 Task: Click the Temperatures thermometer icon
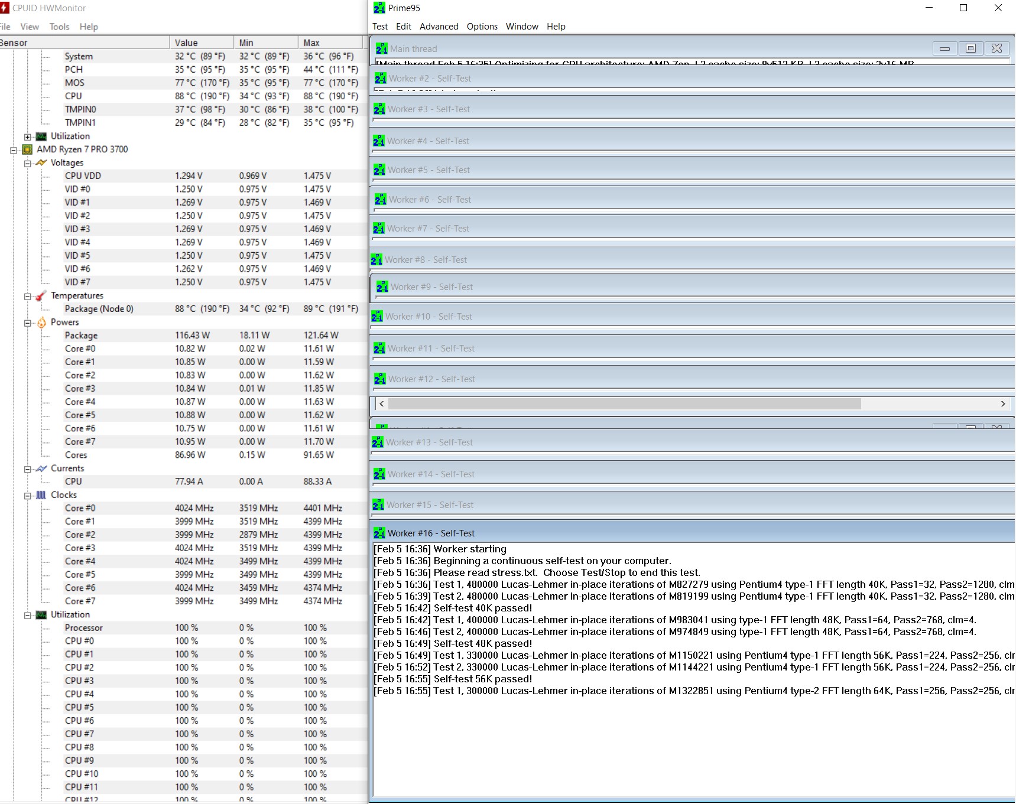click(x=41, y=295)
